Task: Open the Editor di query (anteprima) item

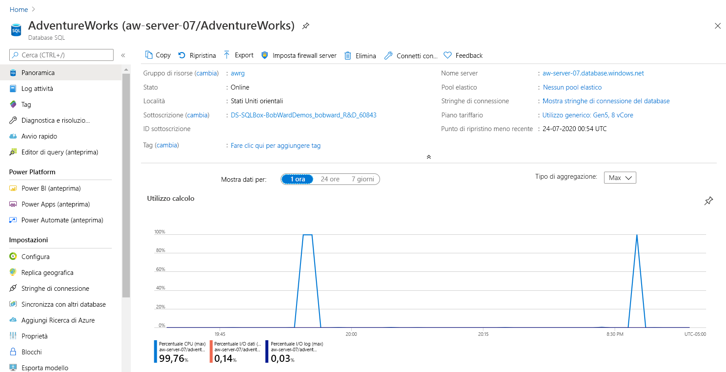Action: tap(61, 152)
